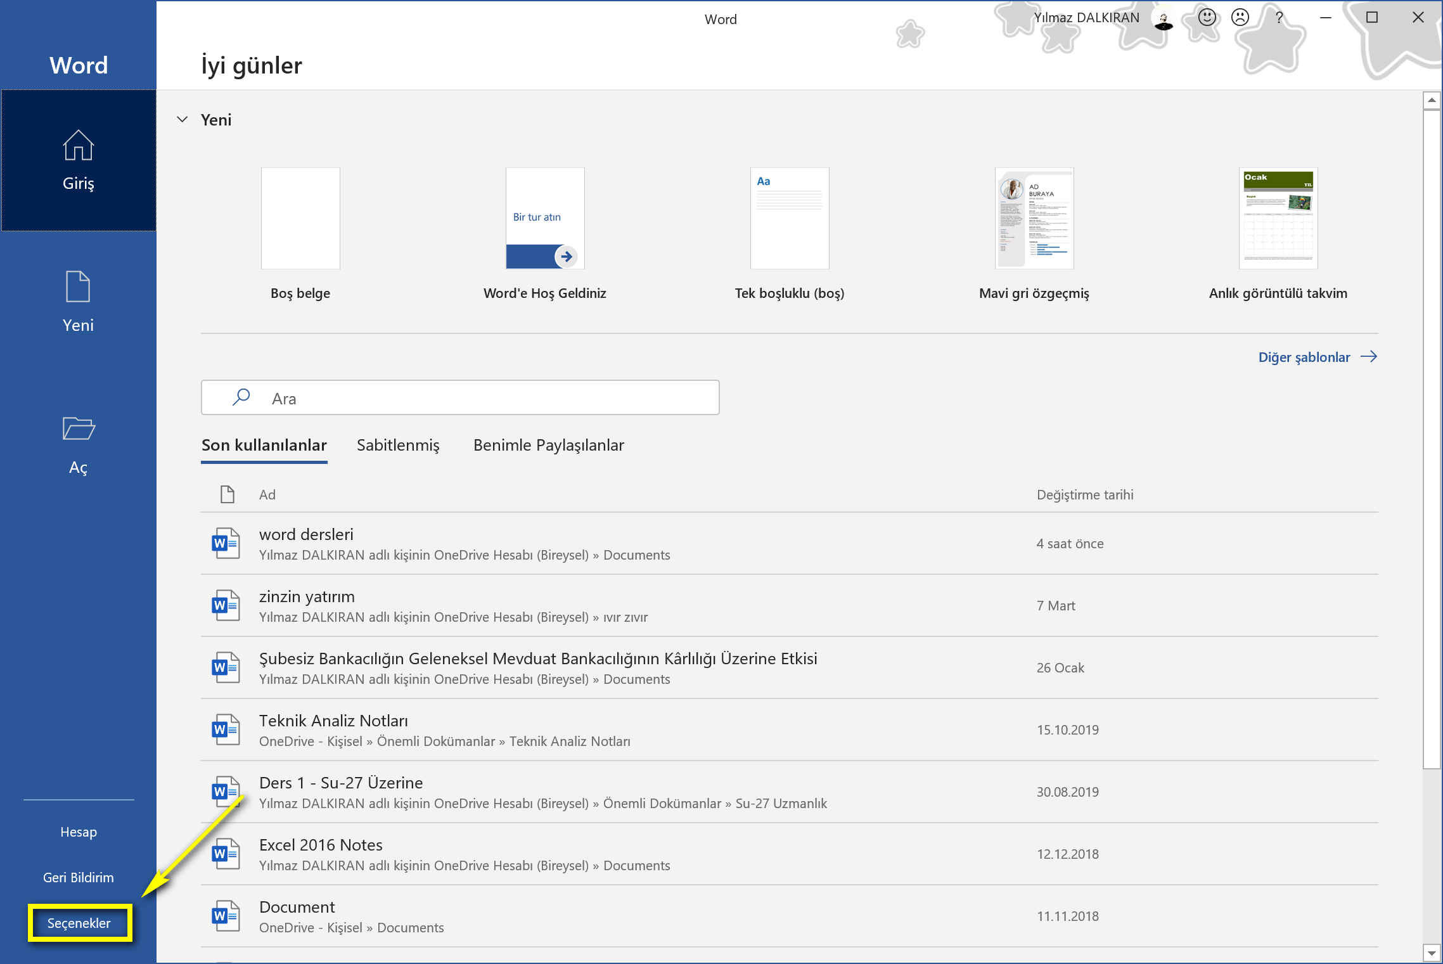Select Word'e Hoş Geldiniz template thumbnail
Image resolution: width=1443 pixels, height=964 pixels.
545,218
